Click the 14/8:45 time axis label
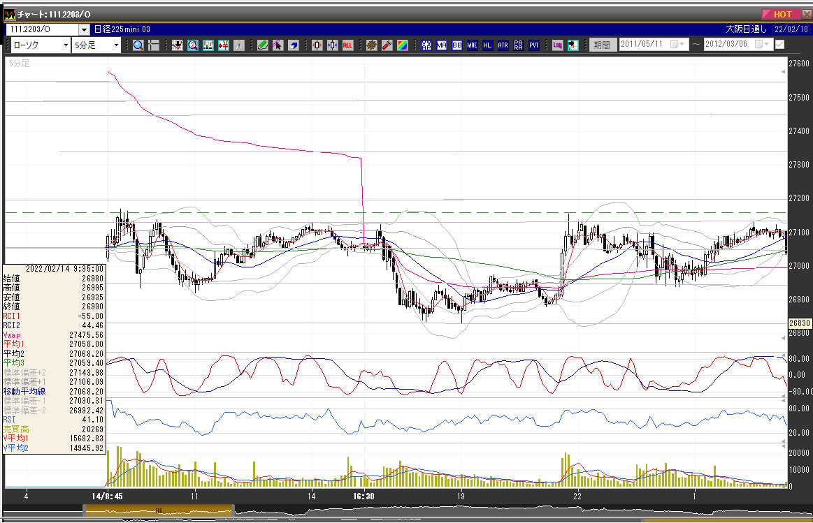Viewport: 813px width, 523px height. (x=108, y=496)
